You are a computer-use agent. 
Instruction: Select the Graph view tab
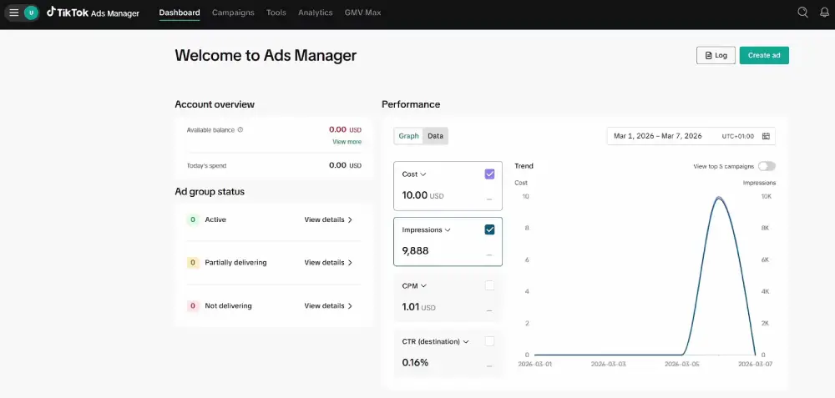click(x=409, y=136)
